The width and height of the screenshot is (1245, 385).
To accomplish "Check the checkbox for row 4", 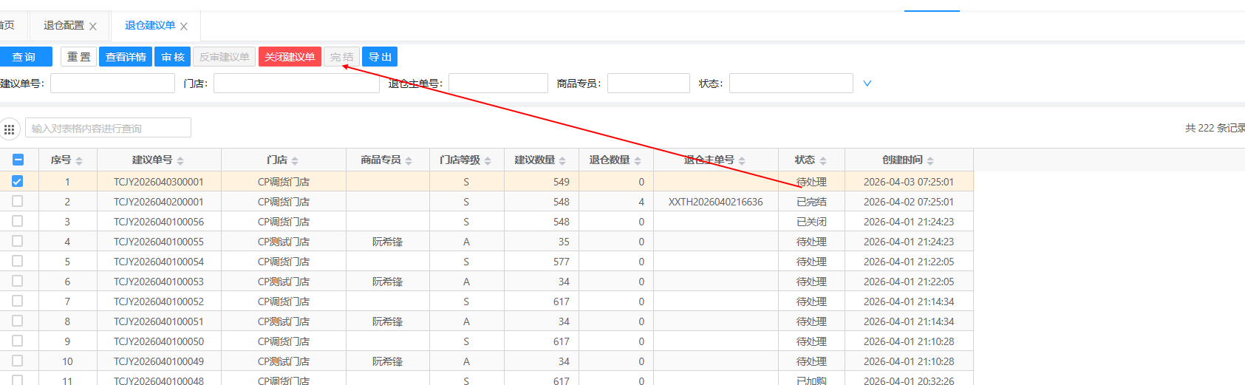I will click(x=18, y=241).
